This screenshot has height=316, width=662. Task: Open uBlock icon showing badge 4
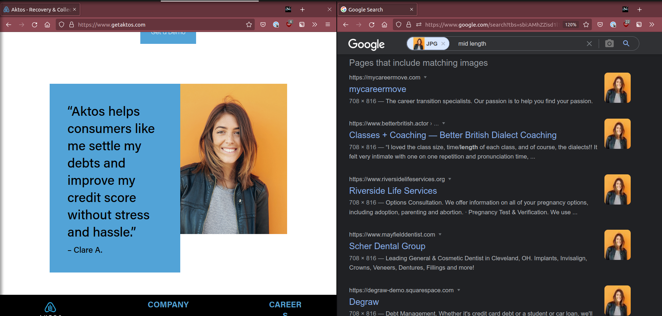pyautogui.click(x=289, y=24)
